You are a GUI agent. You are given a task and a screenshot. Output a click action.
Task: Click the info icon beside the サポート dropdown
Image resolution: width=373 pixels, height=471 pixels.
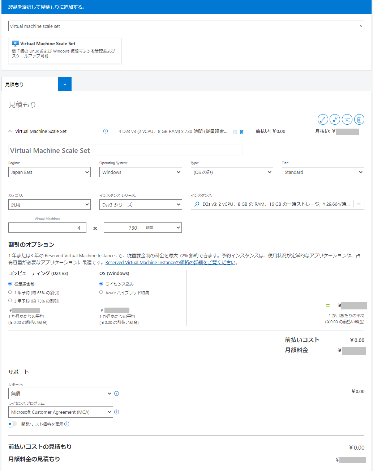tap(116, 393)
